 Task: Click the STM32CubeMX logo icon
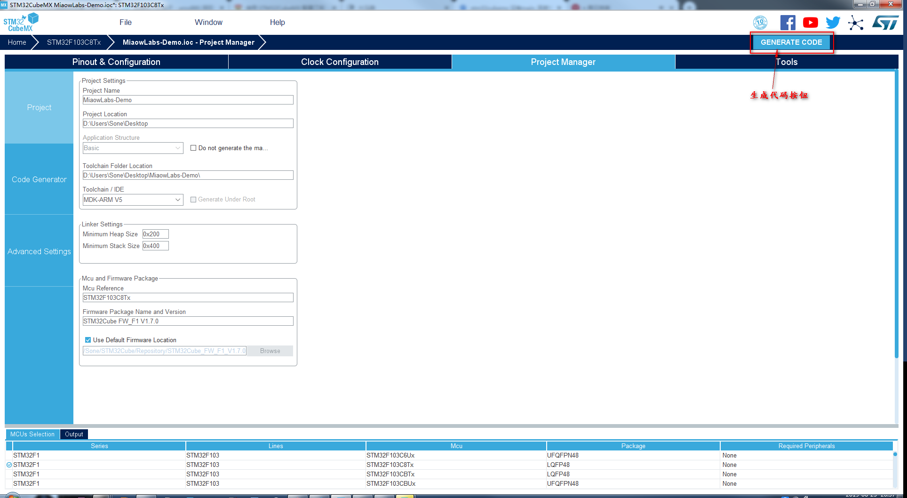[x=21, y=22]
